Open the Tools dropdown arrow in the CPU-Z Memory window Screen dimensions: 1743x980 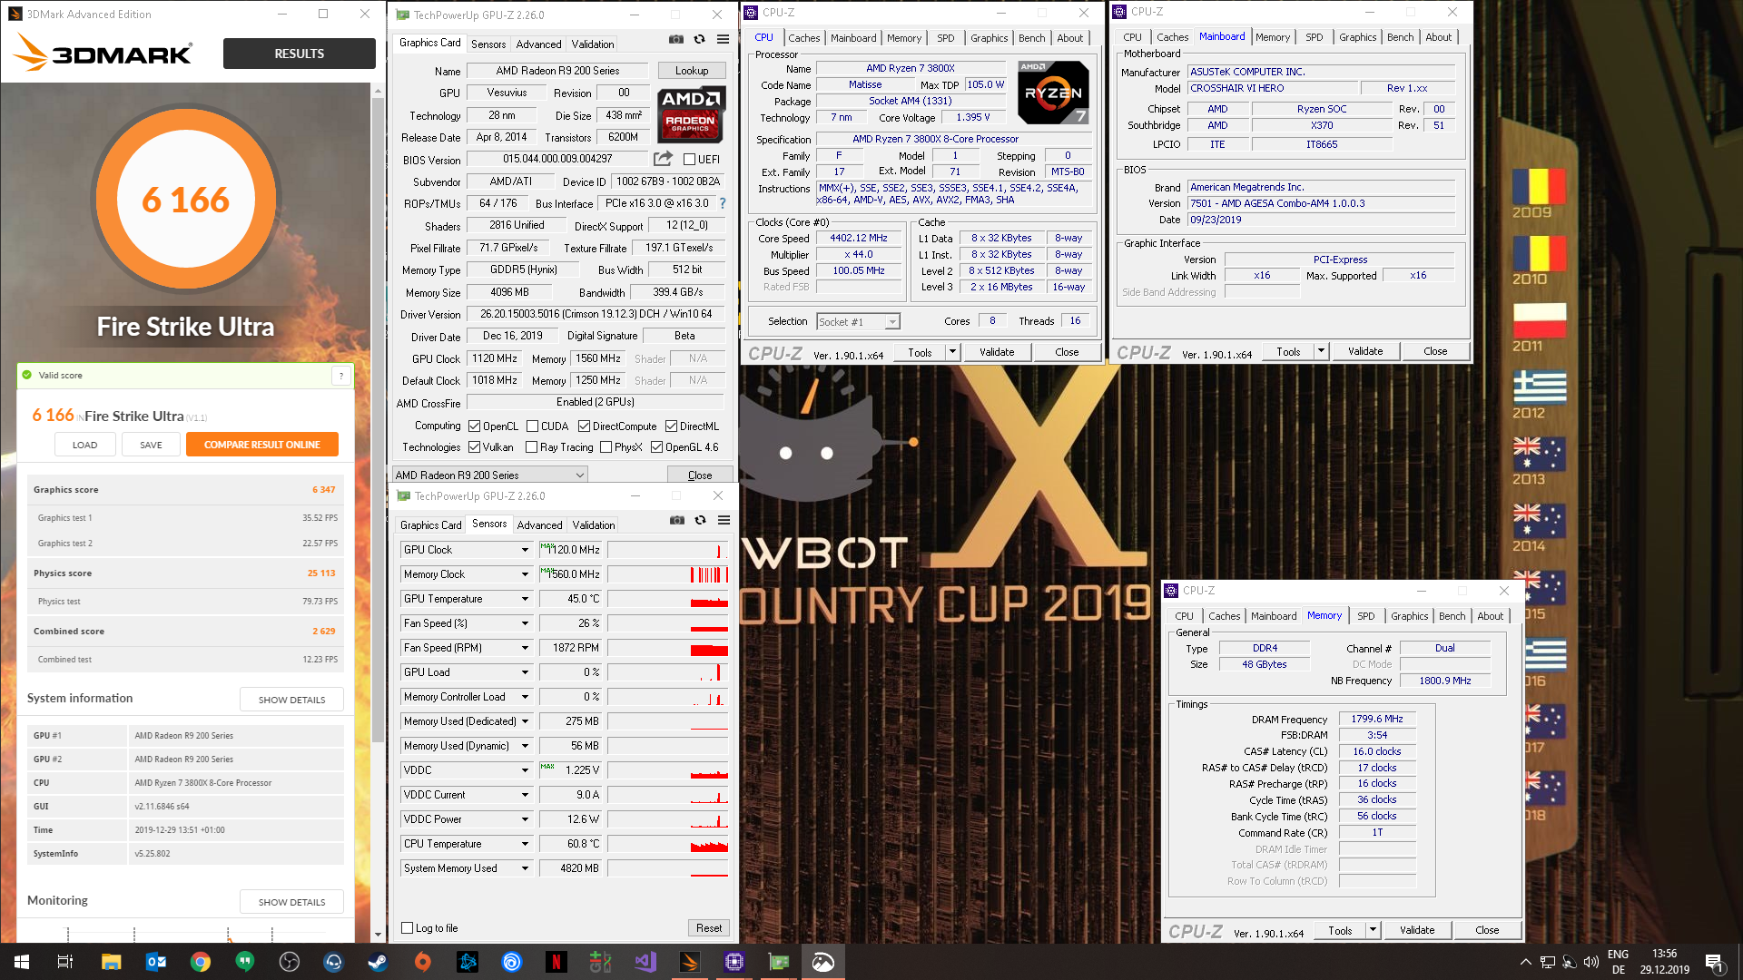click(1373, 930)
